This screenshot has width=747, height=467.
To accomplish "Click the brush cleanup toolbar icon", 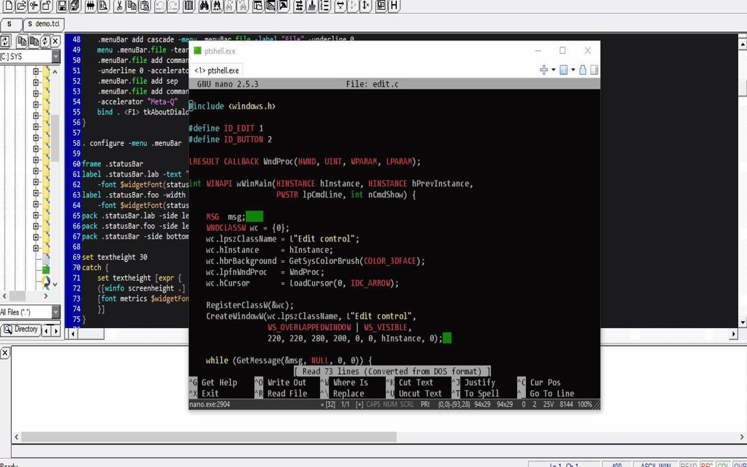I will tap(311, 6).
